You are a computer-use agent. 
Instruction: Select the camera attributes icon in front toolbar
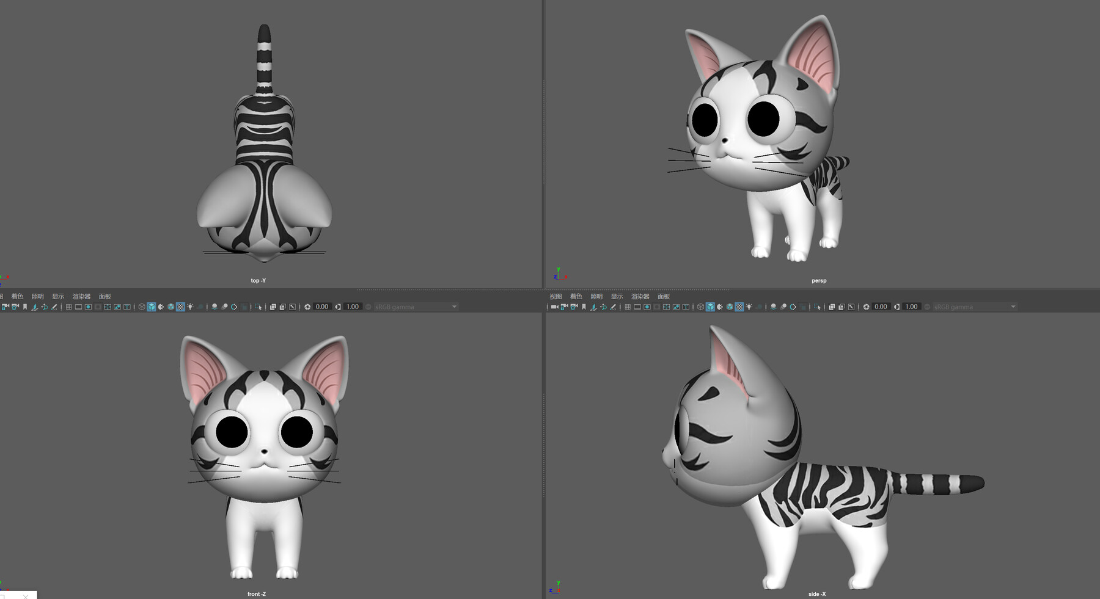click(15, 307)
